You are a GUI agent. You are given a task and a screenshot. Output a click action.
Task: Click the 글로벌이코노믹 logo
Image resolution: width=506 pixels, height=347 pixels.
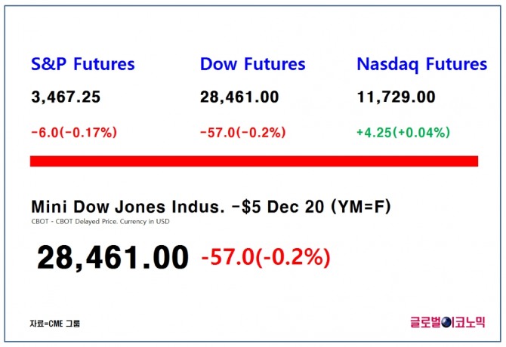pos(448,322)
